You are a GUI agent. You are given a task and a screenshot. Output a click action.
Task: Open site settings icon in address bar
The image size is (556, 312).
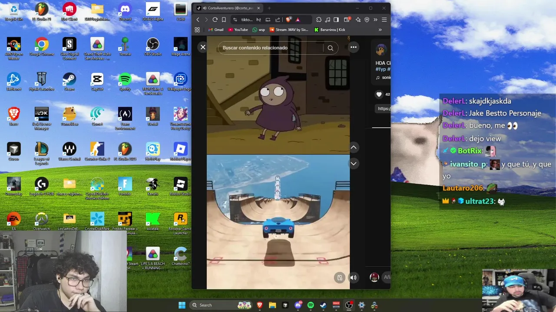coord(235,19)
